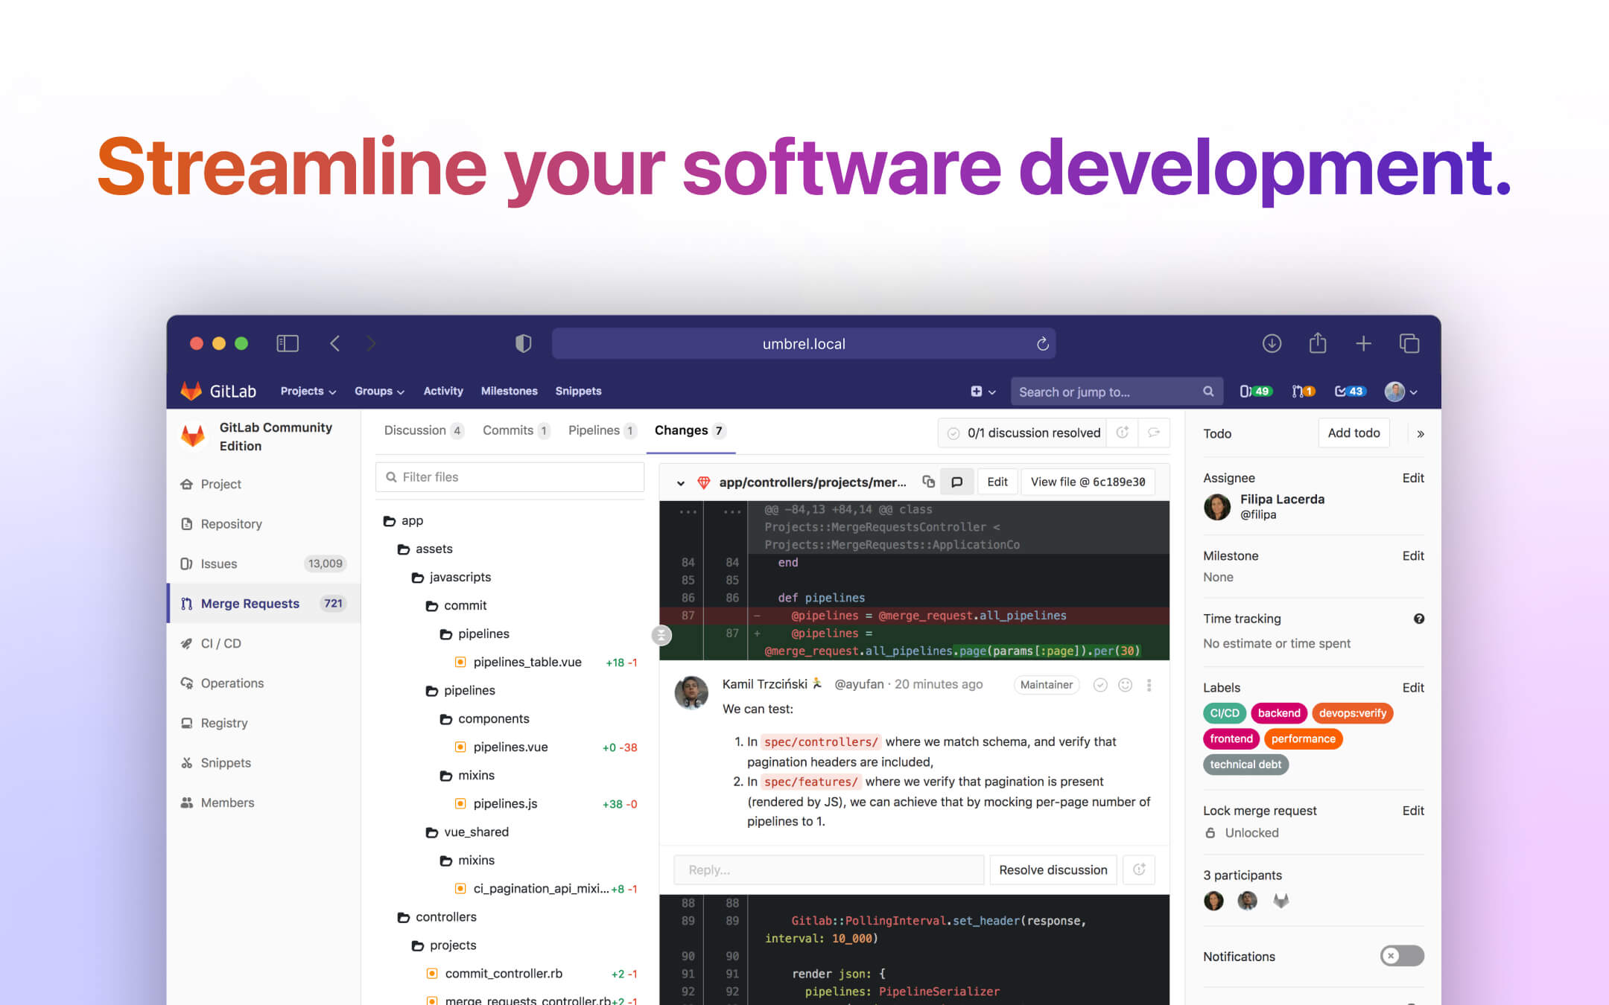
Task: Click View file @ 6c189e30
Action: pos(1088,482)
